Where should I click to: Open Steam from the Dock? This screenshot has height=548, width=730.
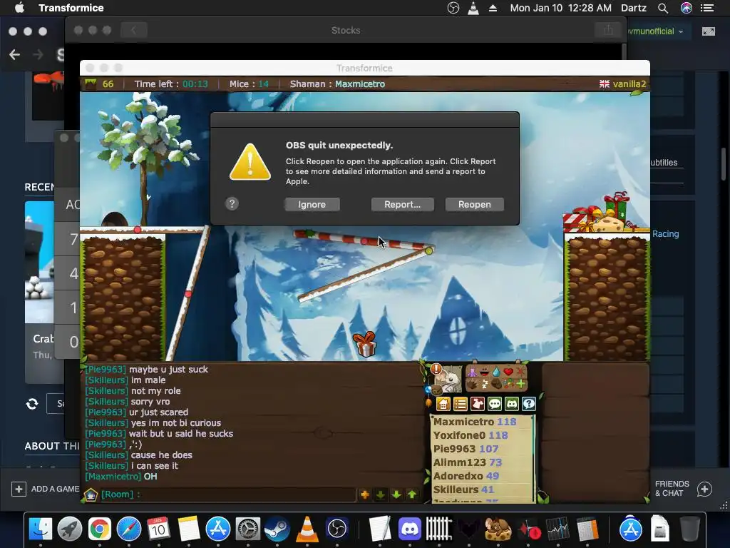pyautogui.click(x=277, y=529)
